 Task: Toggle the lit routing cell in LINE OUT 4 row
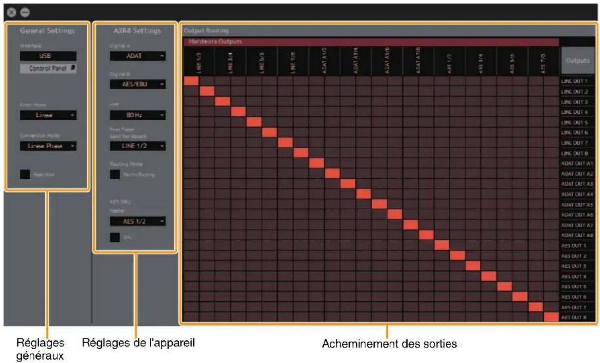(239, 111)
